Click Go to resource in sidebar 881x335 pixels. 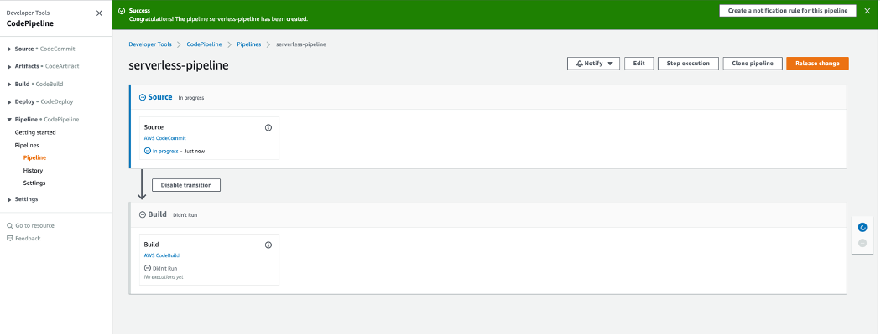pyautogui.click(x=35, y=225)
